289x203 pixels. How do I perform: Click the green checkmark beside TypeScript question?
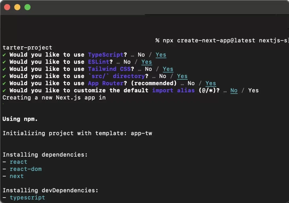pos(4,55)
